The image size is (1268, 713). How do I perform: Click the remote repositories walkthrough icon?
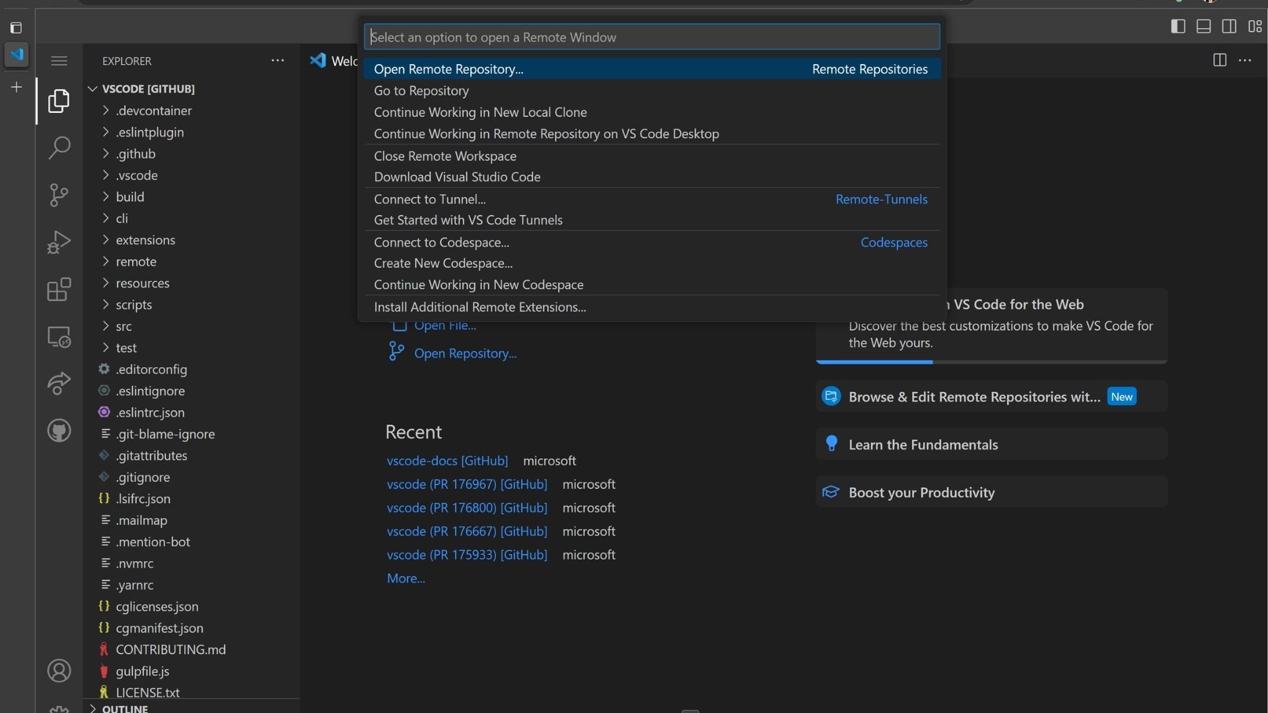(x=831, y=396)
